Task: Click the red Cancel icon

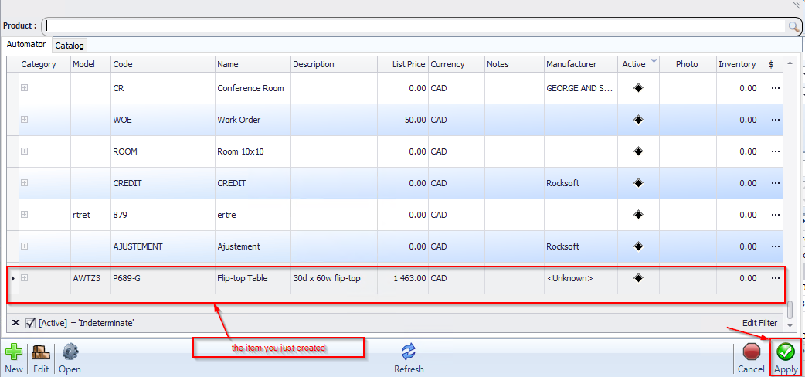Action: [x=751, y=352]
